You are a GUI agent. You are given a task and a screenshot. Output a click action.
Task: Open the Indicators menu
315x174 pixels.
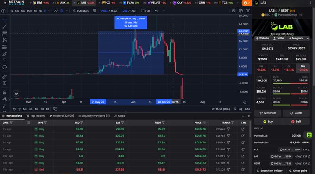81,11
